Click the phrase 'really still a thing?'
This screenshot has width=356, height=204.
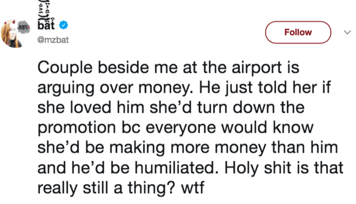click(x=106, y=188)
